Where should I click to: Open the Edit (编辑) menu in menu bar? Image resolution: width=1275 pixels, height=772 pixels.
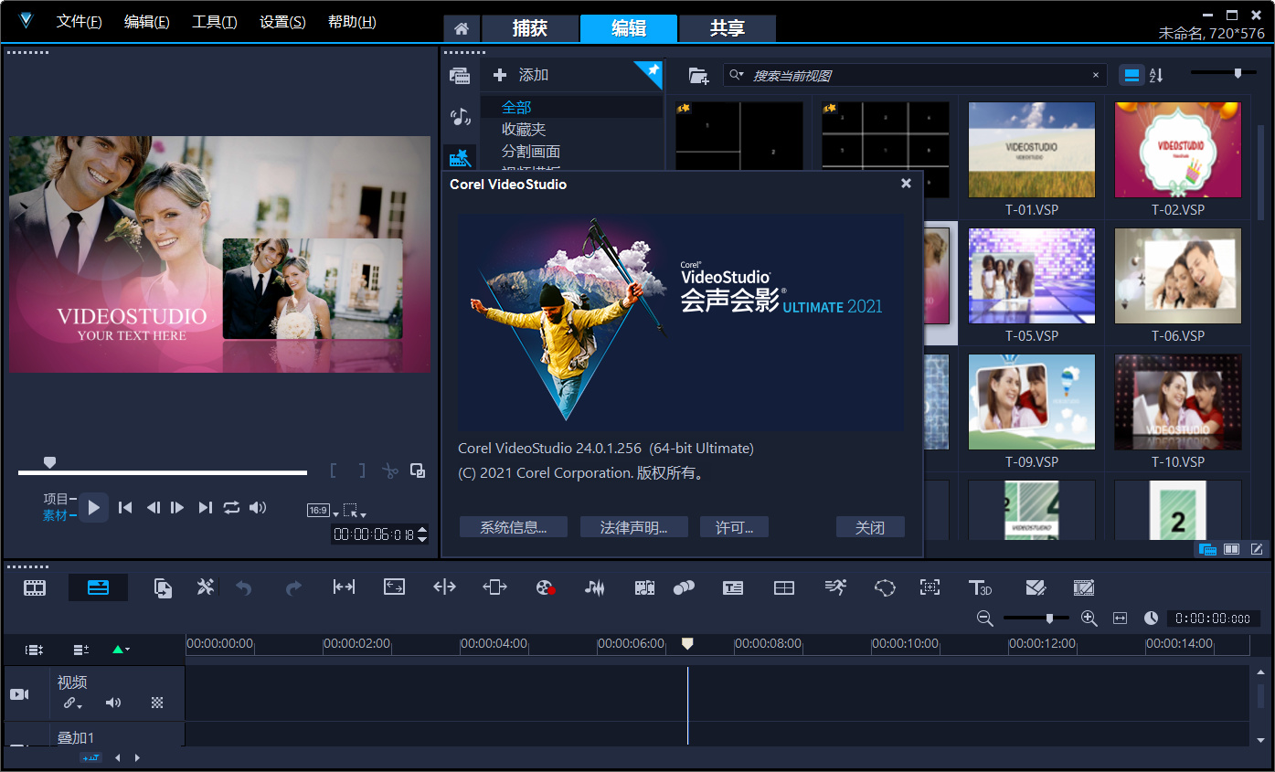pyautogui.click(x=147, y=22)
